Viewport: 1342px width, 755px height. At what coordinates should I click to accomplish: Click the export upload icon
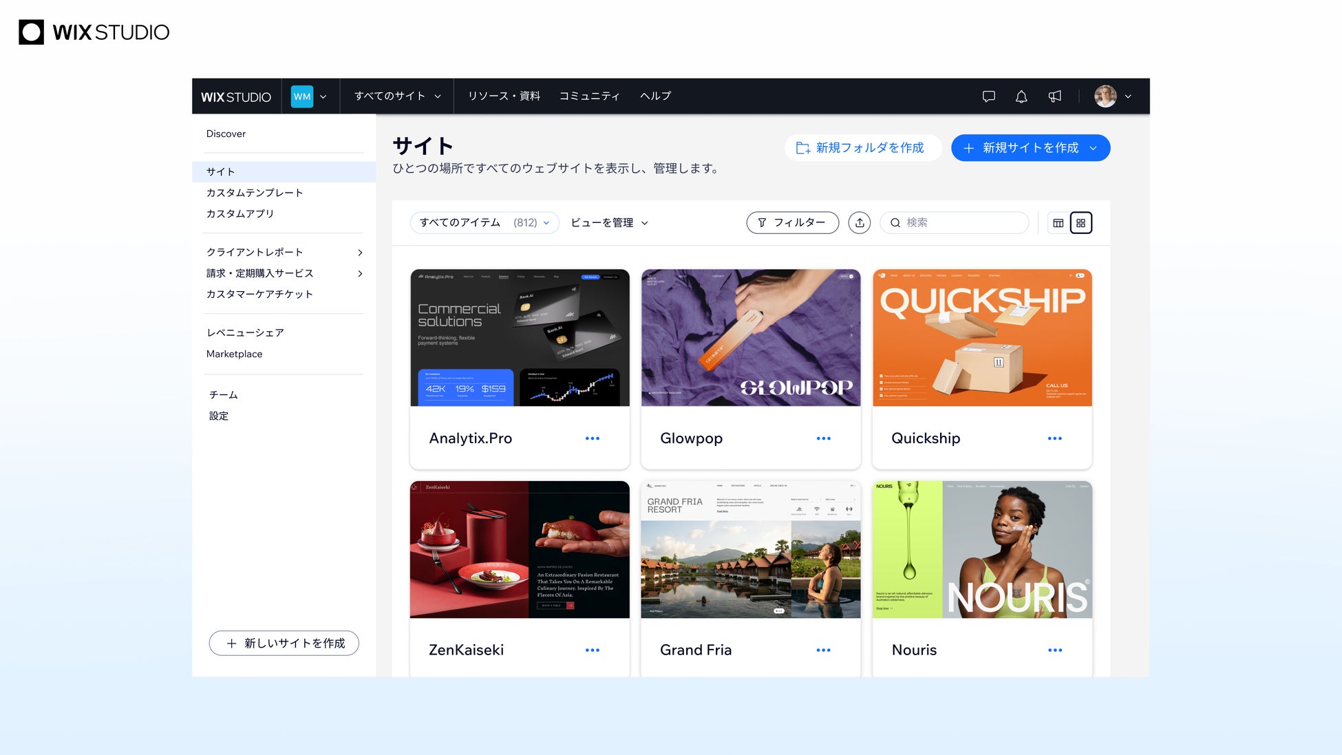(x=860, y=223)
